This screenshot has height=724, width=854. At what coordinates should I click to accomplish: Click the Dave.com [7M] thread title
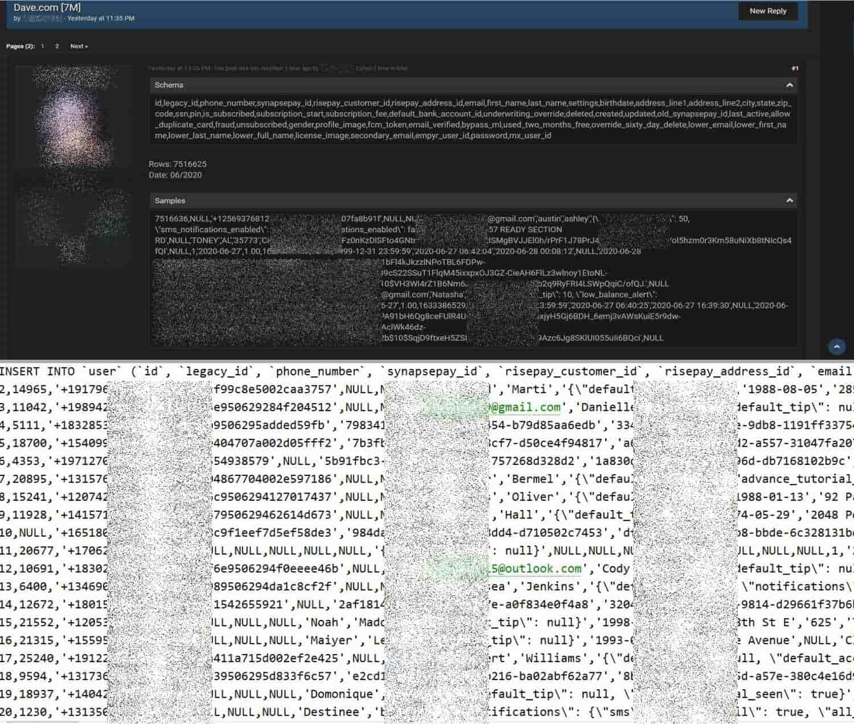point(47,7)
